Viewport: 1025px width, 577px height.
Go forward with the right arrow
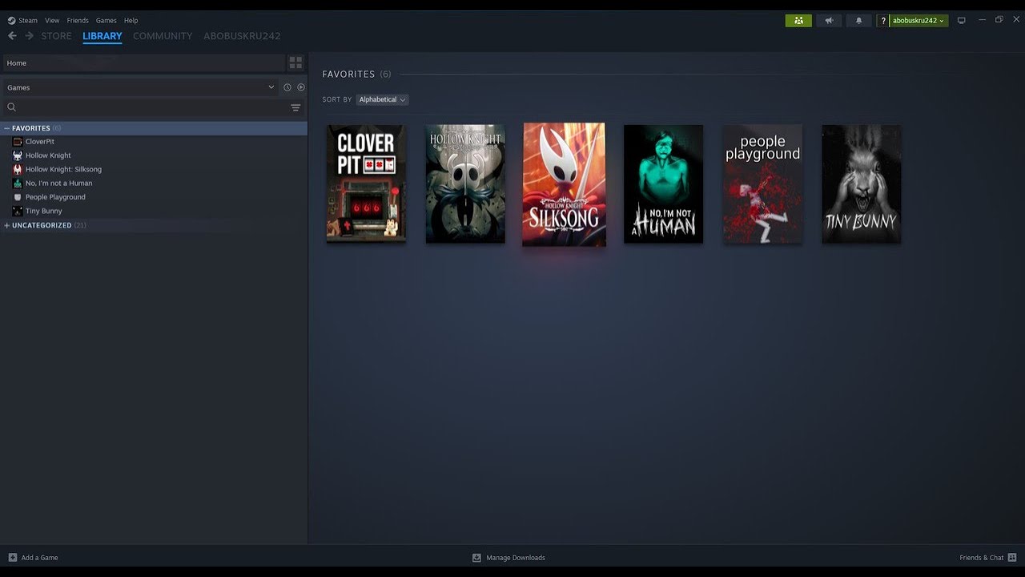point(30,36)
